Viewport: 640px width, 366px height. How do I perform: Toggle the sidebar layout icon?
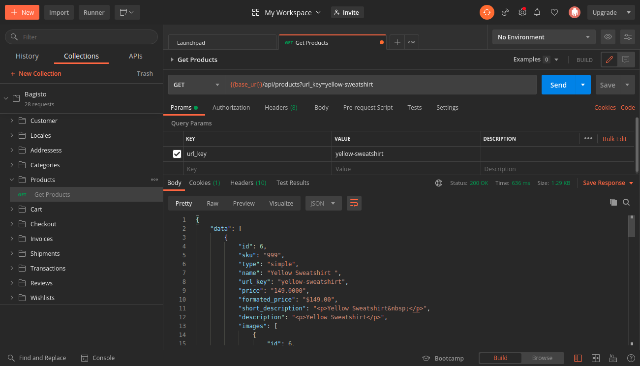(x=578, y=358)
